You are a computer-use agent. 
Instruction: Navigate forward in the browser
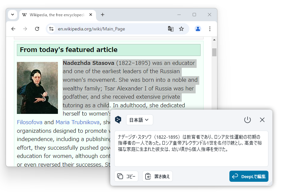click(25, 29)
